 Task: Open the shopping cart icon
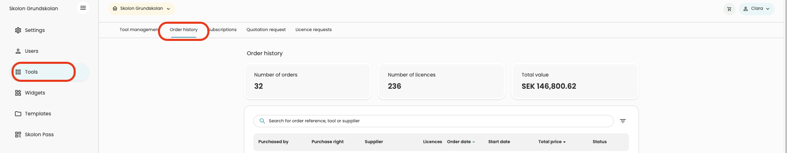pos(729,9)
